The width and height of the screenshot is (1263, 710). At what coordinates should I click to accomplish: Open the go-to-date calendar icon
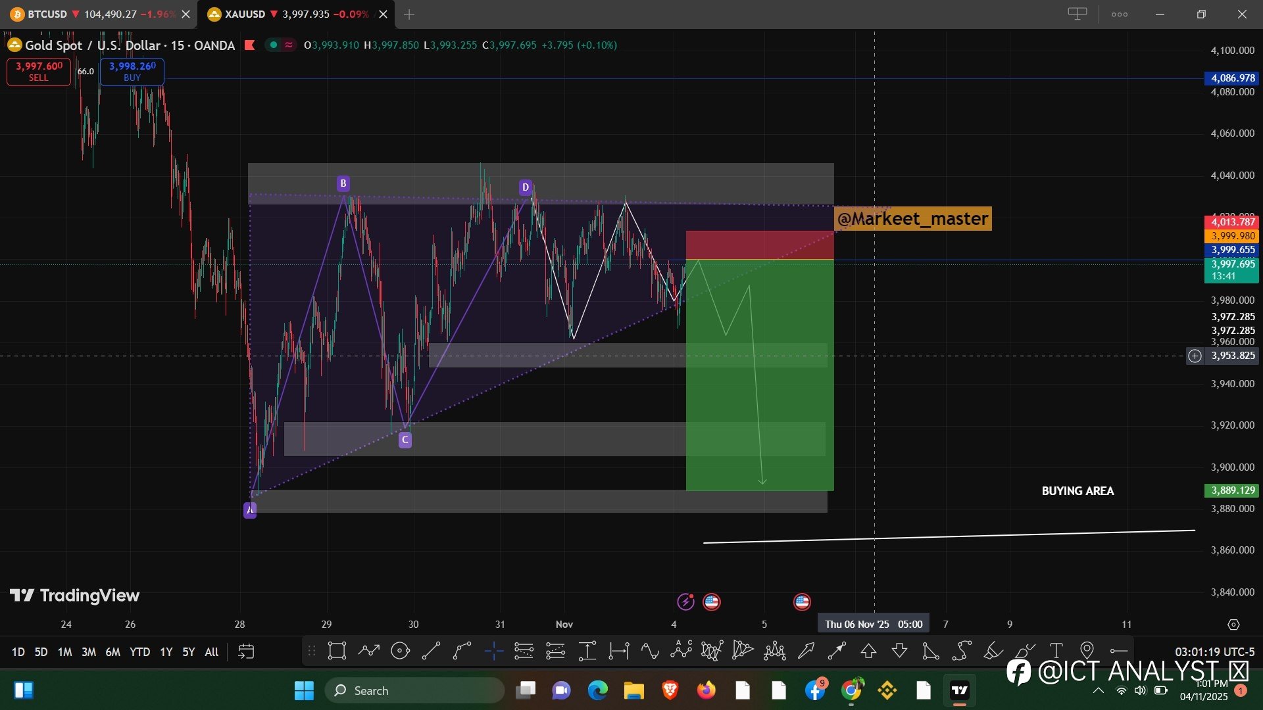[x=246, y=651]
